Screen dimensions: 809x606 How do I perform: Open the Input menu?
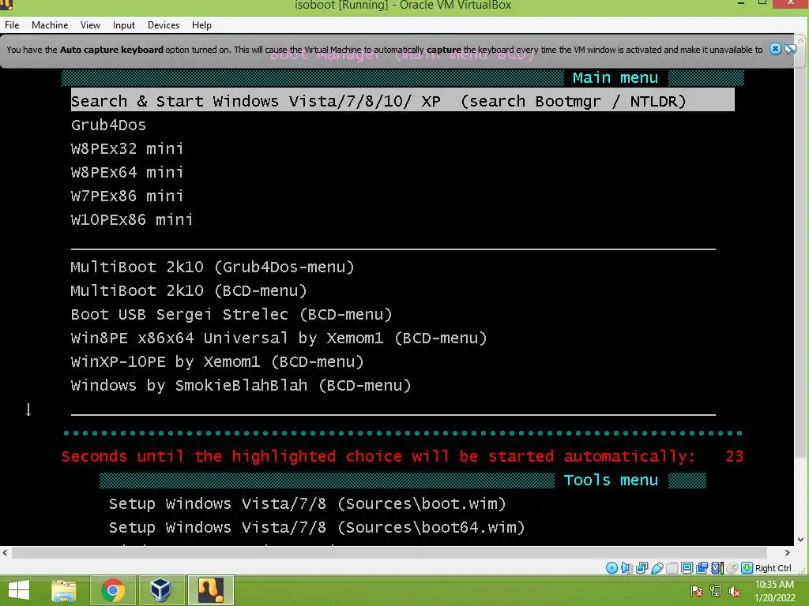pos(124,24)
